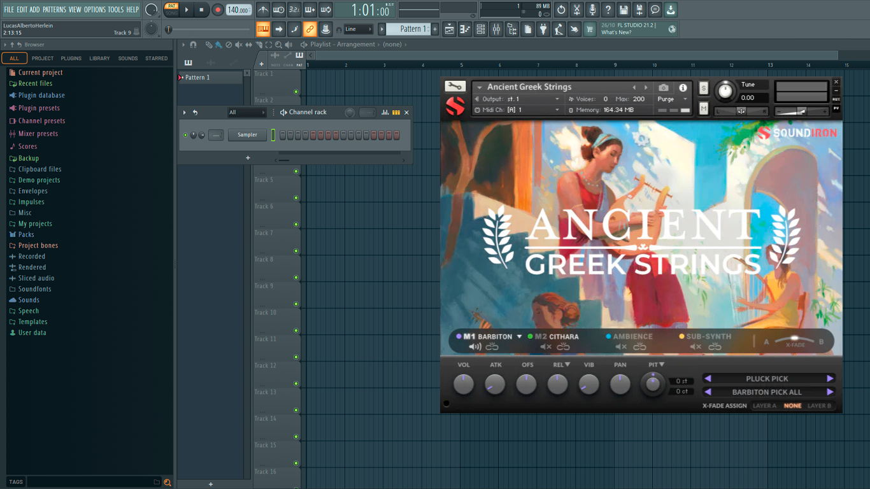The height and width of the screenshot is (489, 870).
Task: Click the help question mark icon
Action: (608, 10)
